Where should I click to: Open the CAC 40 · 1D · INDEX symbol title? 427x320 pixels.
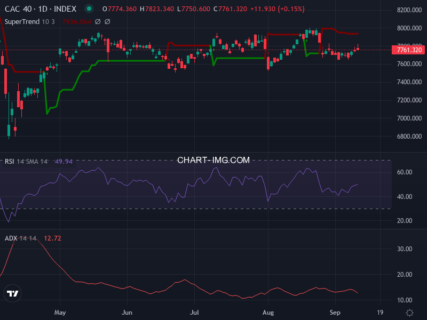point(41,9)
